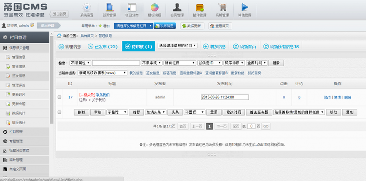Select 栏目分类 in the top toolbar
Viewport: 366px width, 181px height.
(x=132, y=10)
